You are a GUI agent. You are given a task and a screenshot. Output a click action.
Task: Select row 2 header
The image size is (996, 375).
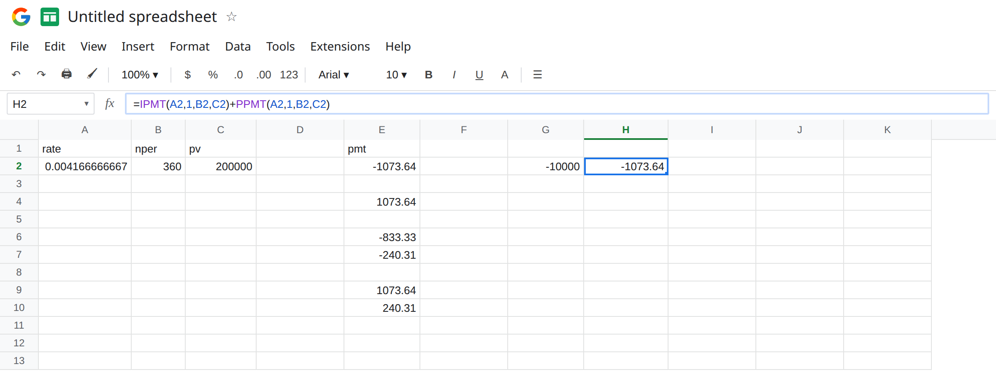(x=19, y=166)
